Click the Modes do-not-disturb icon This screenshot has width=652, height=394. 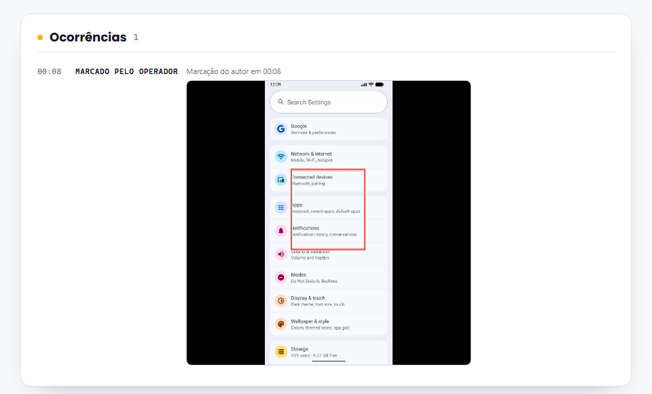pyautogui.click(x=281, y=278)
